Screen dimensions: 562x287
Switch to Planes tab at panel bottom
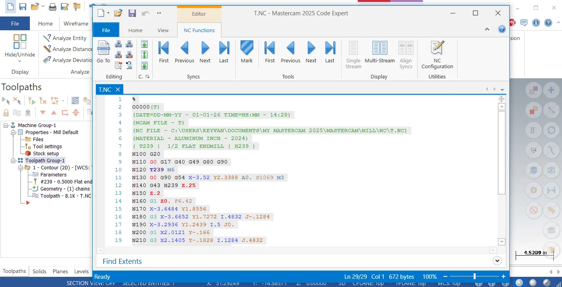pos(60,271)
